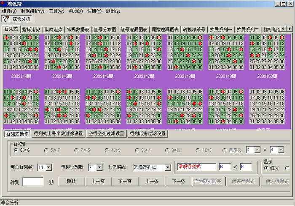Select the 11×3 radio option

(x=204, y=150)
